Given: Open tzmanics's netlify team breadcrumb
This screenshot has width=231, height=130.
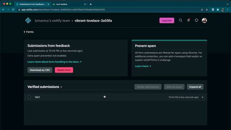Looking at the screenshot, I should point(52,21).
